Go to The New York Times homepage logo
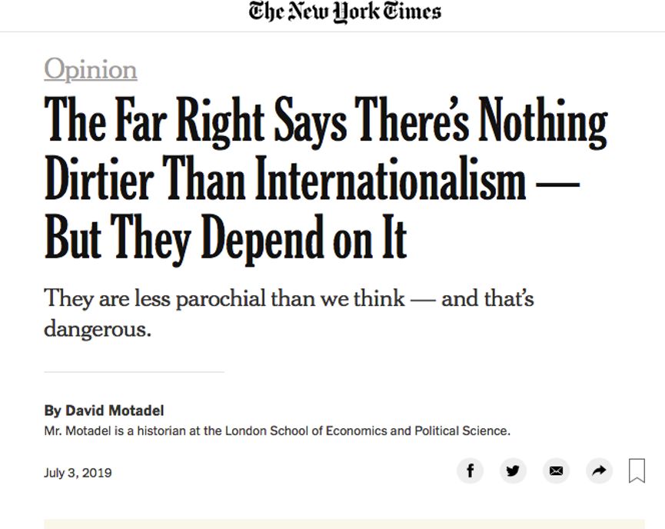 (x=344, y=12)
